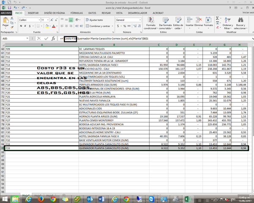Click the percent style icon
The height and width of the screenshot is (203, 254).
pyautogui.click(x=124, y=26)
